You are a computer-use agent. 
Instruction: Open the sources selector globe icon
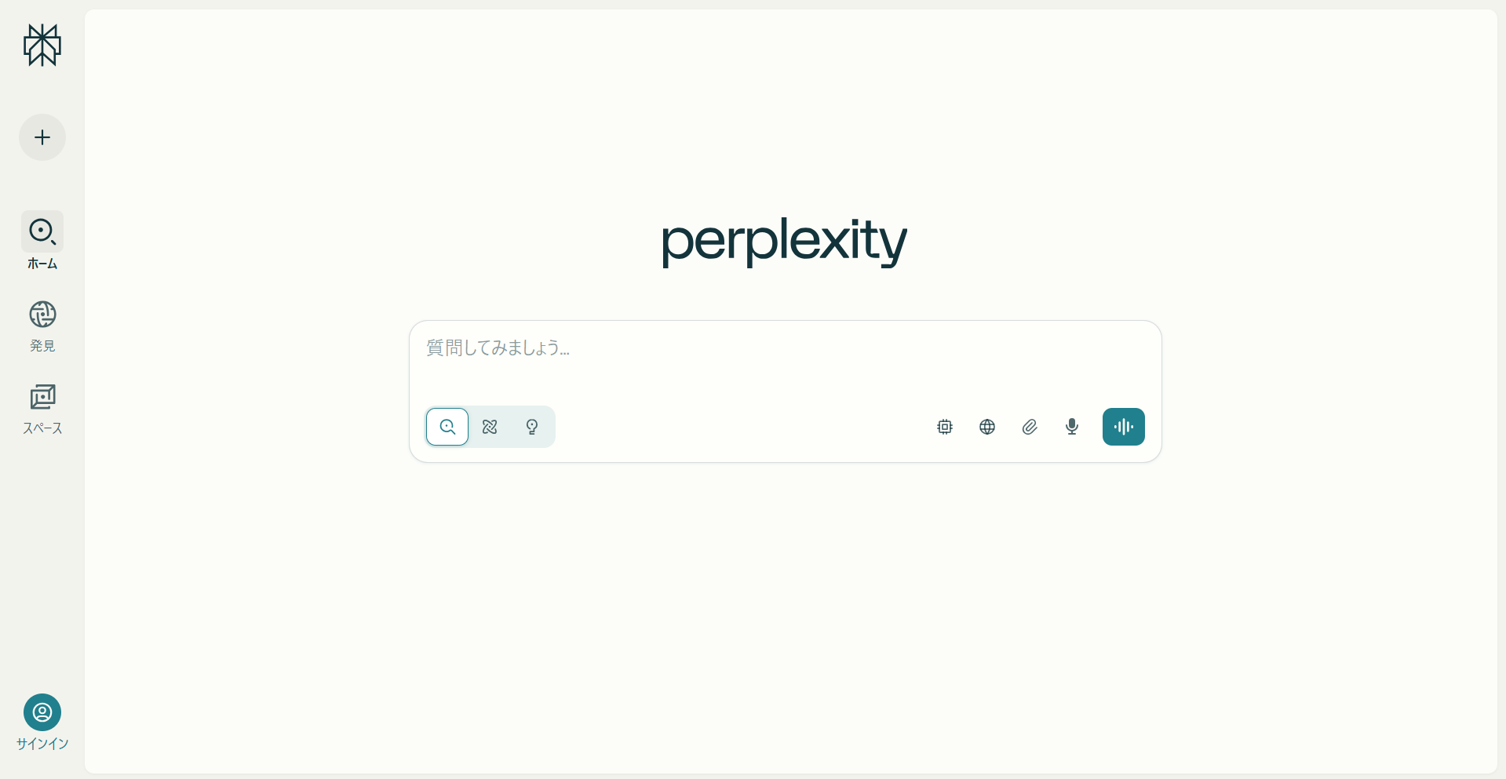click(x=987, y=427)
